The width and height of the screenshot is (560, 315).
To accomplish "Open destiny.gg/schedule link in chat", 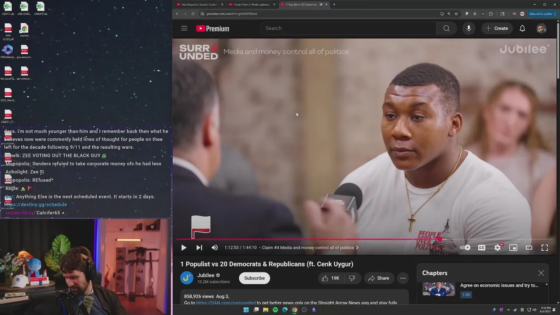I will (36, 205).
